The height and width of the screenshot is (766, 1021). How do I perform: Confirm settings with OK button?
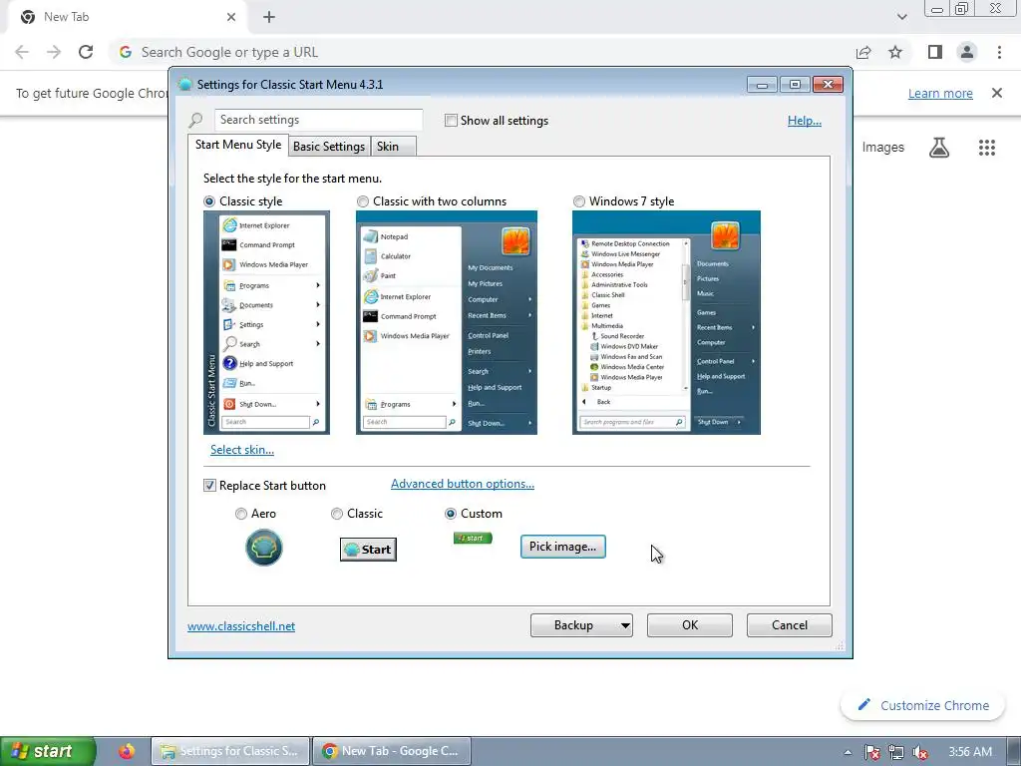coord(690,625)
